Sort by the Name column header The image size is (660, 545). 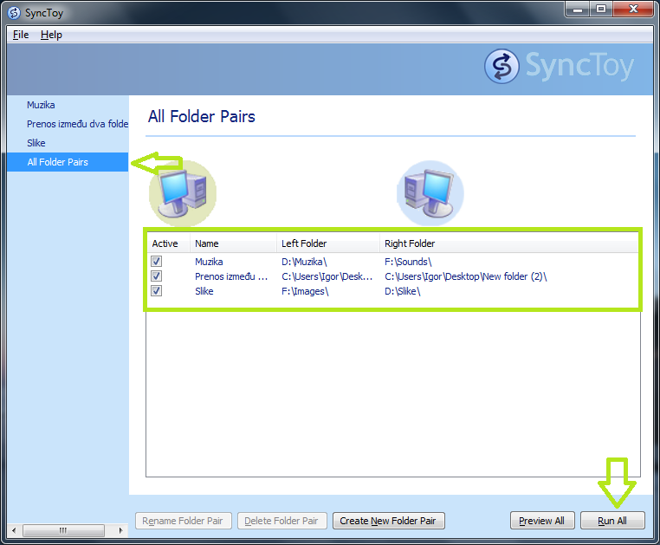tap(233, 243)
